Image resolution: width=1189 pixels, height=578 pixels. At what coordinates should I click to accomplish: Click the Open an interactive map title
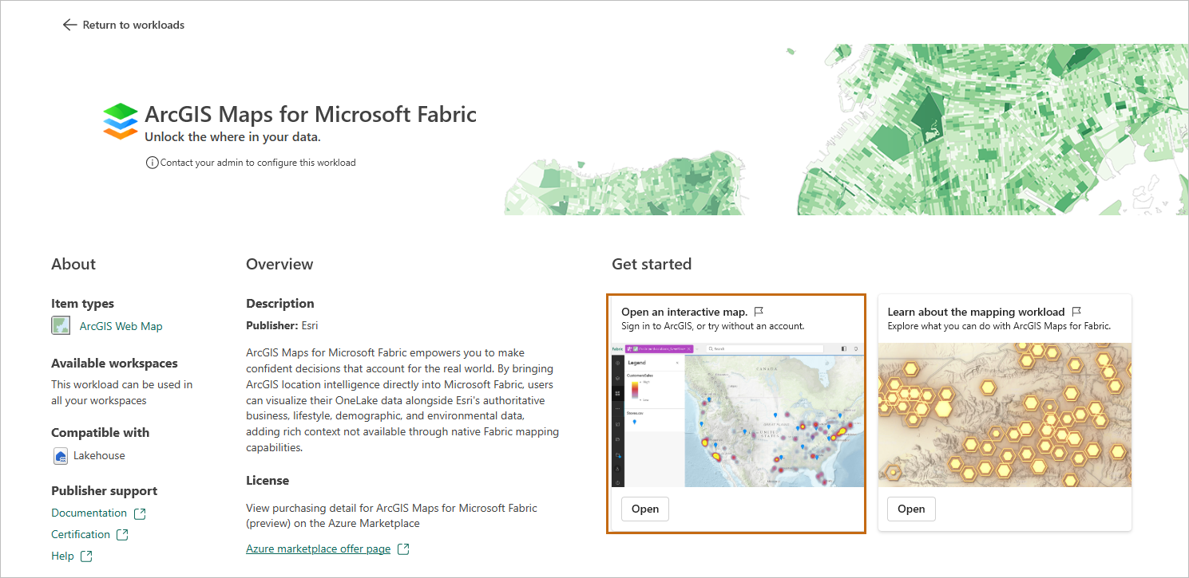tap(684, 312)
